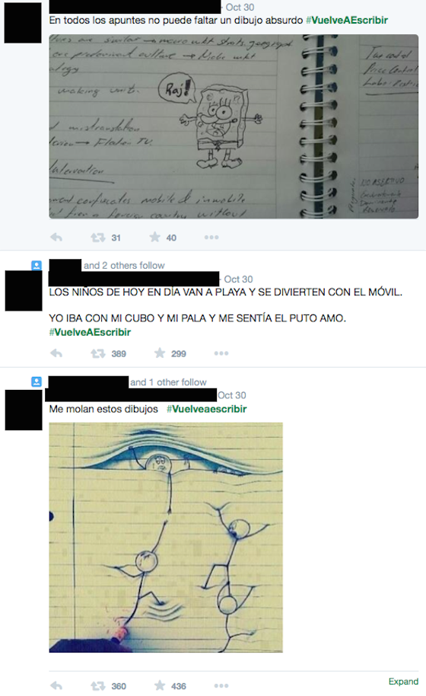426x696 pixels.
Task: Retweet the SpongeBob notebook tweet
Action: 98,238
